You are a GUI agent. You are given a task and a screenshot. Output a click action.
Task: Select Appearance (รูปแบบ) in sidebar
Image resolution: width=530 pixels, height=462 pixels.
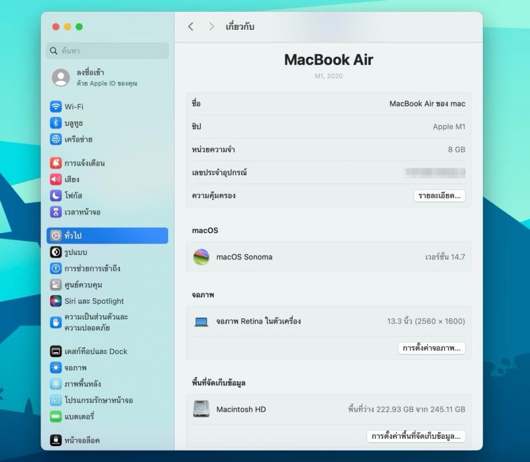tap(76, 252)
